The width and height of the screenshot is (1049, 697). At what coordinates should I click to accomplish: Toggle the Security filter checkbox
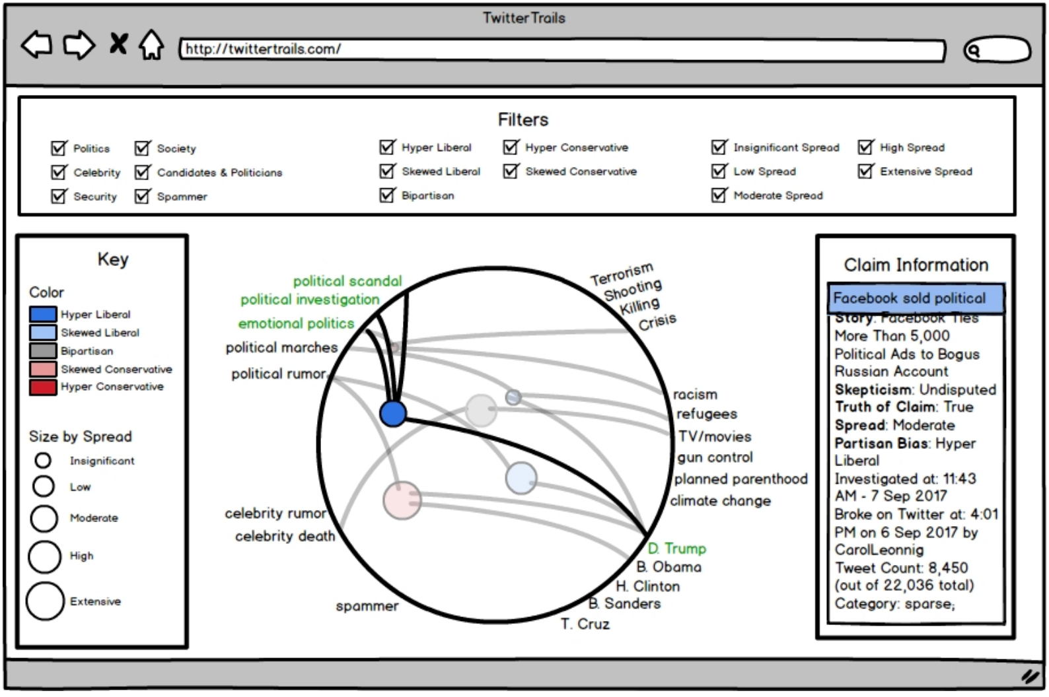click(59, 196)
